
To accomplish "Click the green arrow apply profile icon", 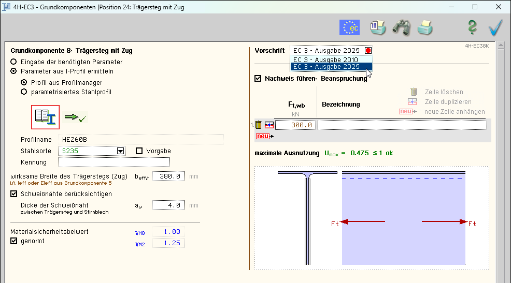I will pyautogui.click(x=76, y=118).
